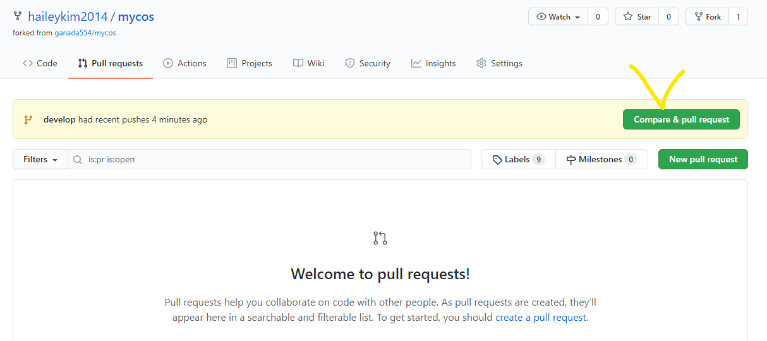Click the Insights graph icon
Image resolution: width=767 pixels, height=341 pixels.
[416, 63]
